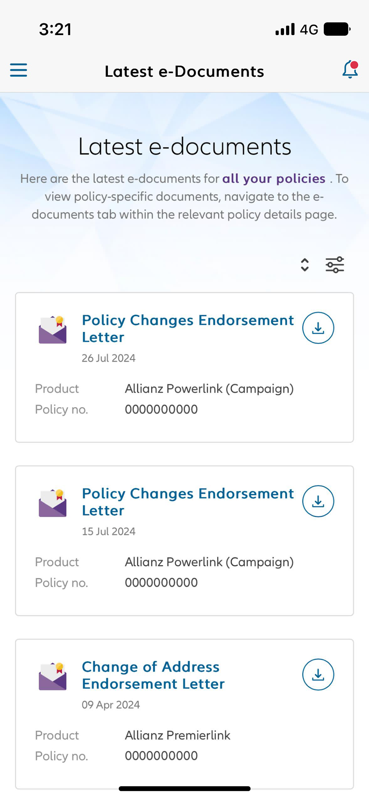
Task: Open notifications bell icon
Action: click(350, 70)
